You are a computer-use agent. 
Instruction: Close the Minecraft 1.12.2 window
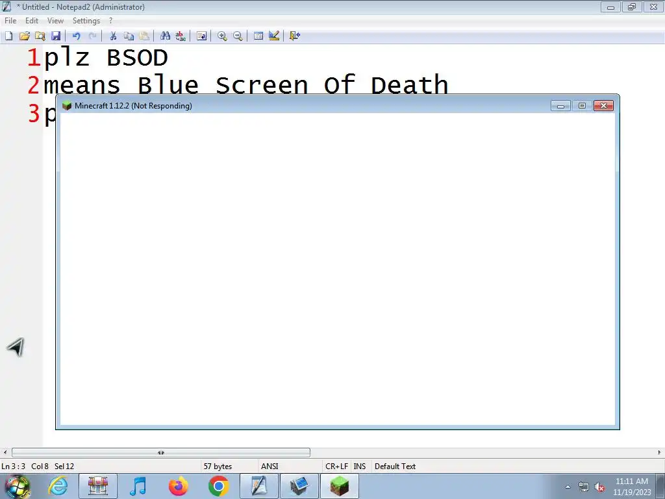603,106
